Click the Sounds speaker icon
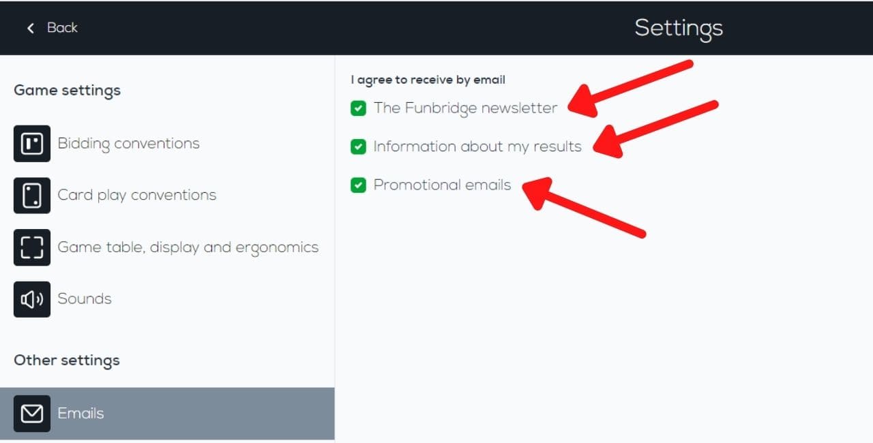 [32, 299]
